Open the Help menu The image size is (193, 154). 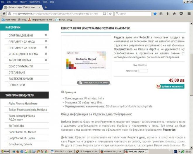click(52, 2)
